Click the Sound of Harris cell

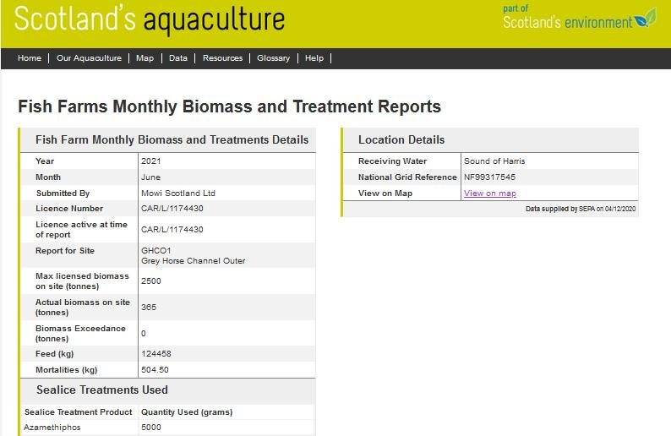[x=494, y=161]
